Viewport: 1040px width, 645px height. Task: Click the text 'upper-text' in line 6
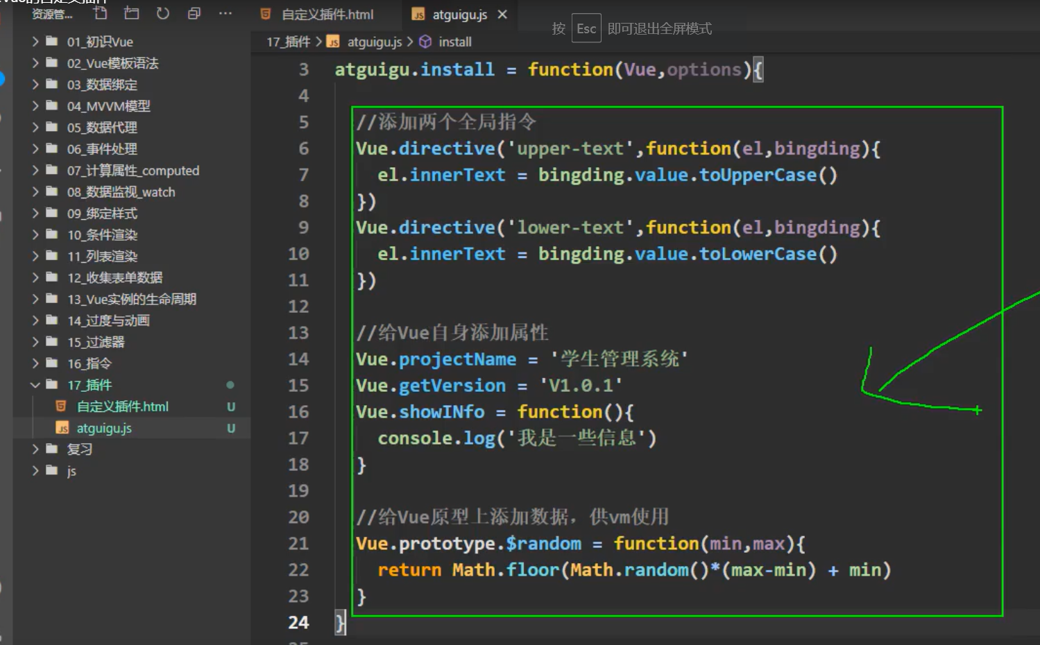pos(570,148)
